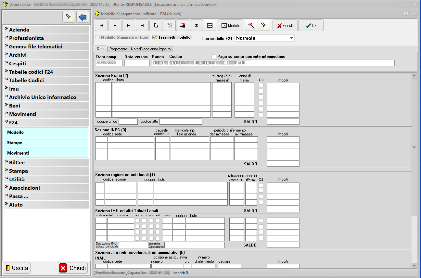Jump to the last record

[142, 25]
